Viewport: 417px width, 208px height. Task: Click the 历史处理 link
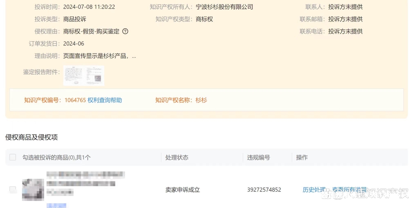tap(314, 190)
